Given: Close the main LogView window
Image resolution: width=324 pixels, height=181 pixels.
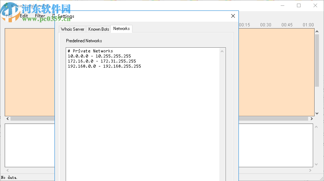Looking at the screenshot, I should (x=315, y=5).
